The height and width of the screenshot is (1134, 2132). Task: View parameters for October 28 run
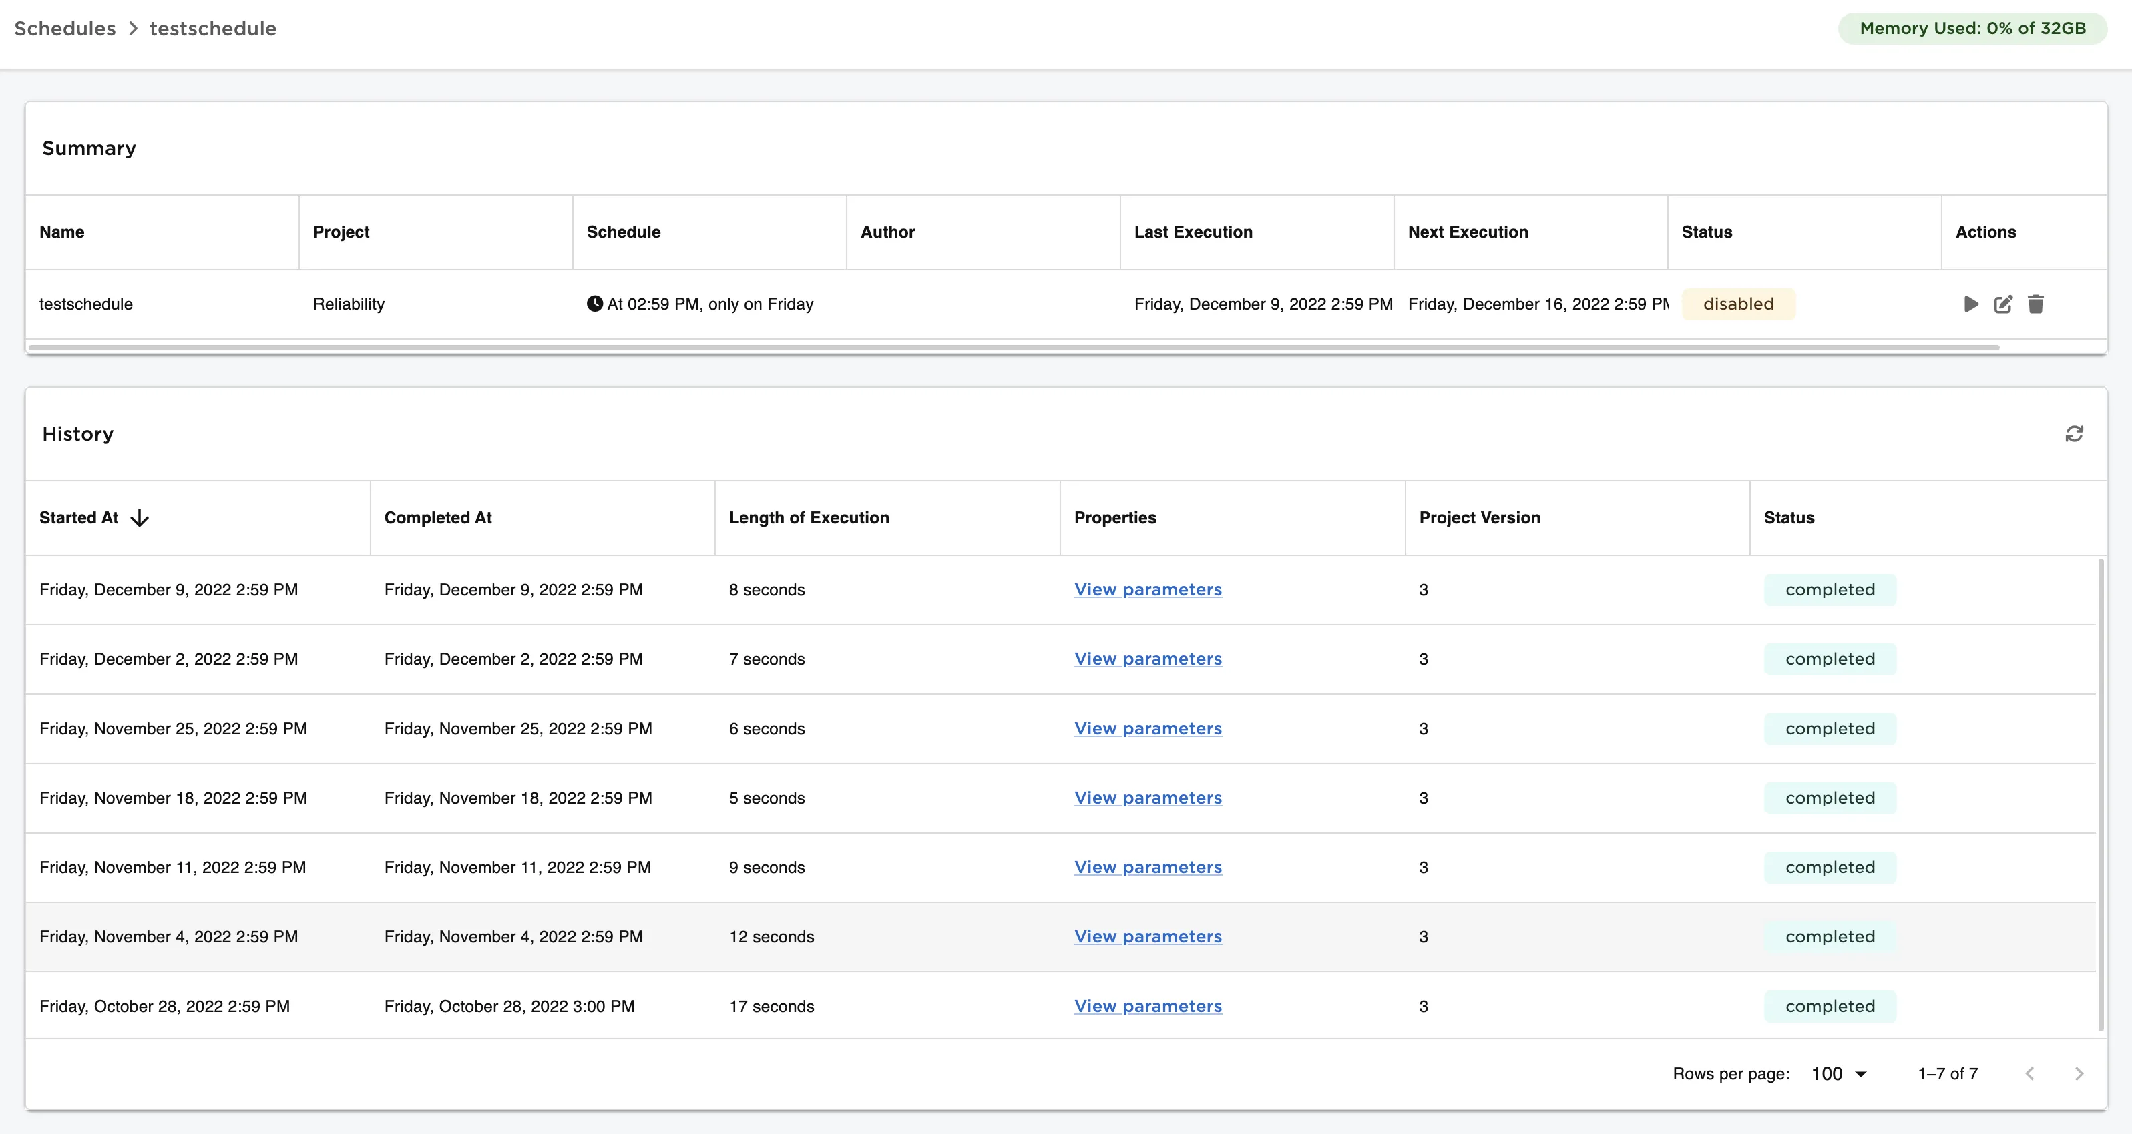click(1147, 1006)
